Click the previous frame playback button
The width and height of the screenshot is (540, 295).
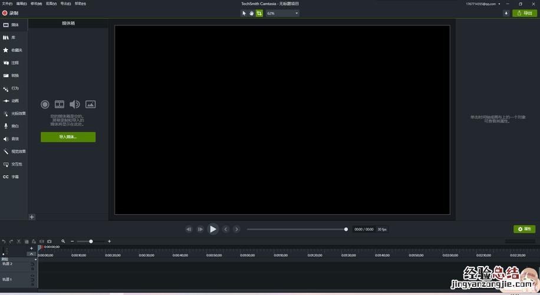[189, 229]
